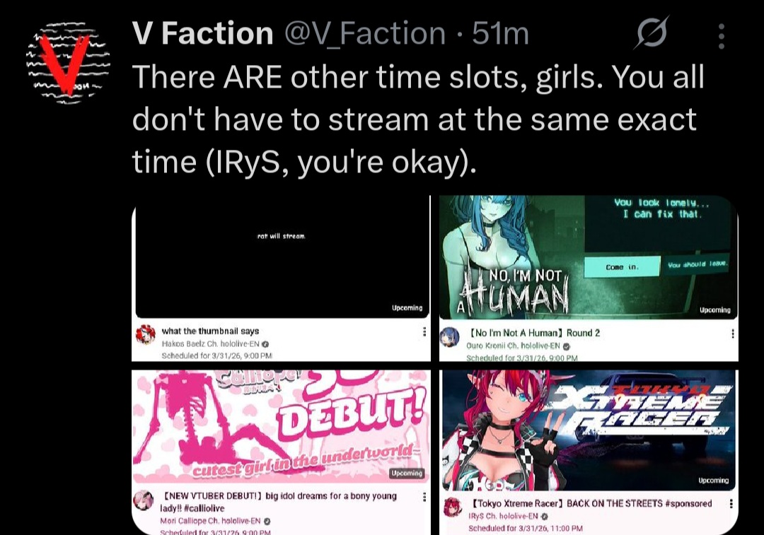Open the No, I'm Not A Human thumbnail

coord(589,257)
